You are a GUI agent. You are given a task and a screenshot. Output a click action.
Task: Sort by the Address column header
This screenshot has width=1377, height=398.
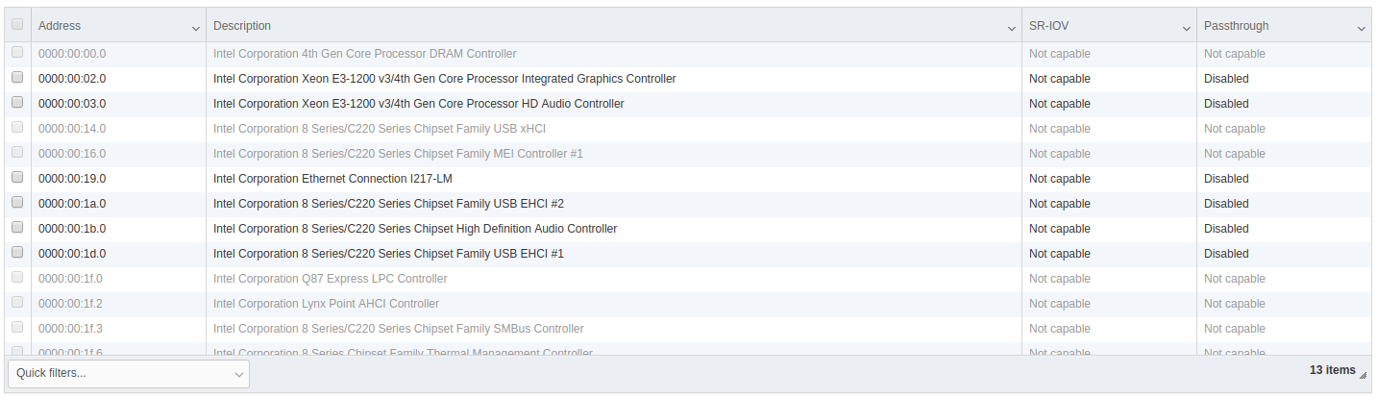pos(60,26)
